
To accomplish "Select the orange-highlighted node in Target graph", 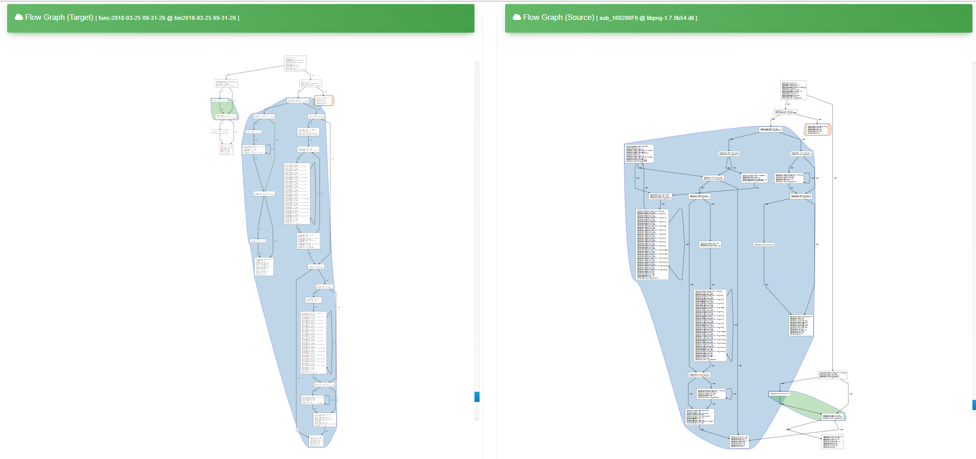I will tap(324, 100).
